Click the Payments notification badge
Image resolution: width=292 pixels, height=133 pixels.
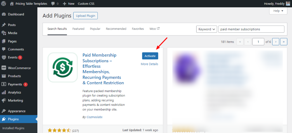coord(25,84)
